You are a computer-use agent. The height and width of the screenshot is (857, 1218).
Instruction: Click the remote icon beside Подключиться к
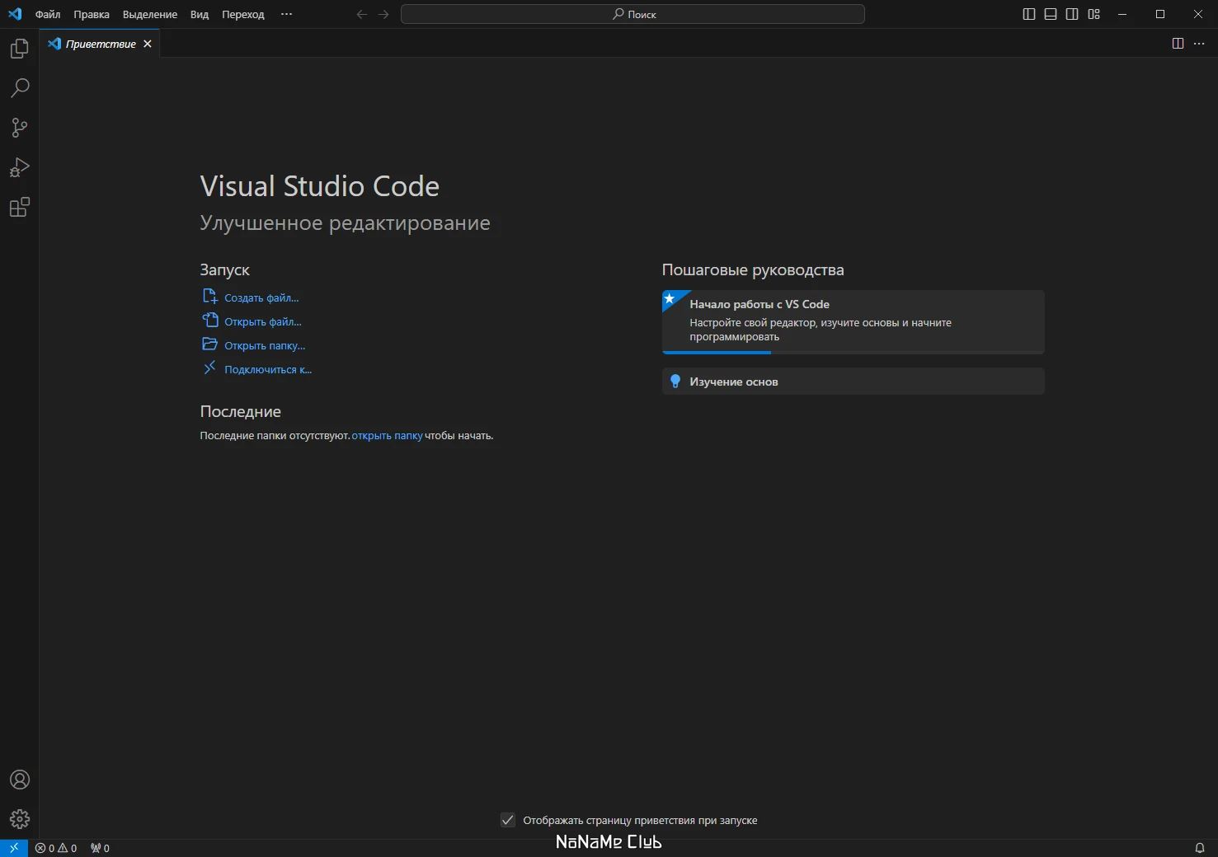(210, 368)
